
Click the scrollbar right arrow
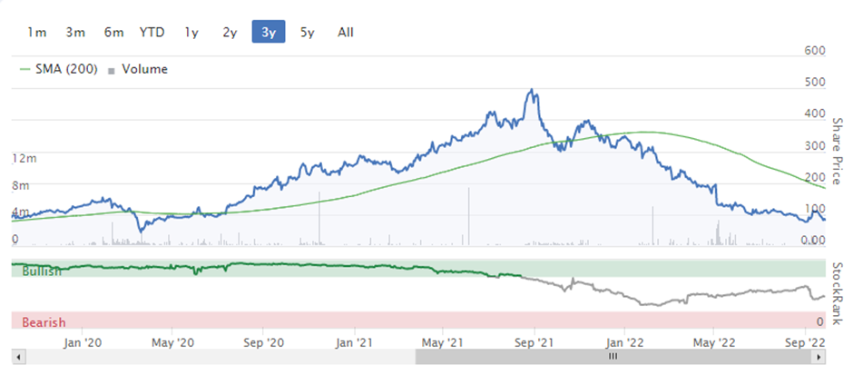tap(819, 357)
